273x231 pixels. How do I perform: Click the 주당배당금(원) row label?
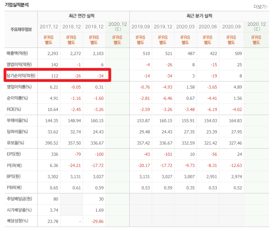pos(19,199)
